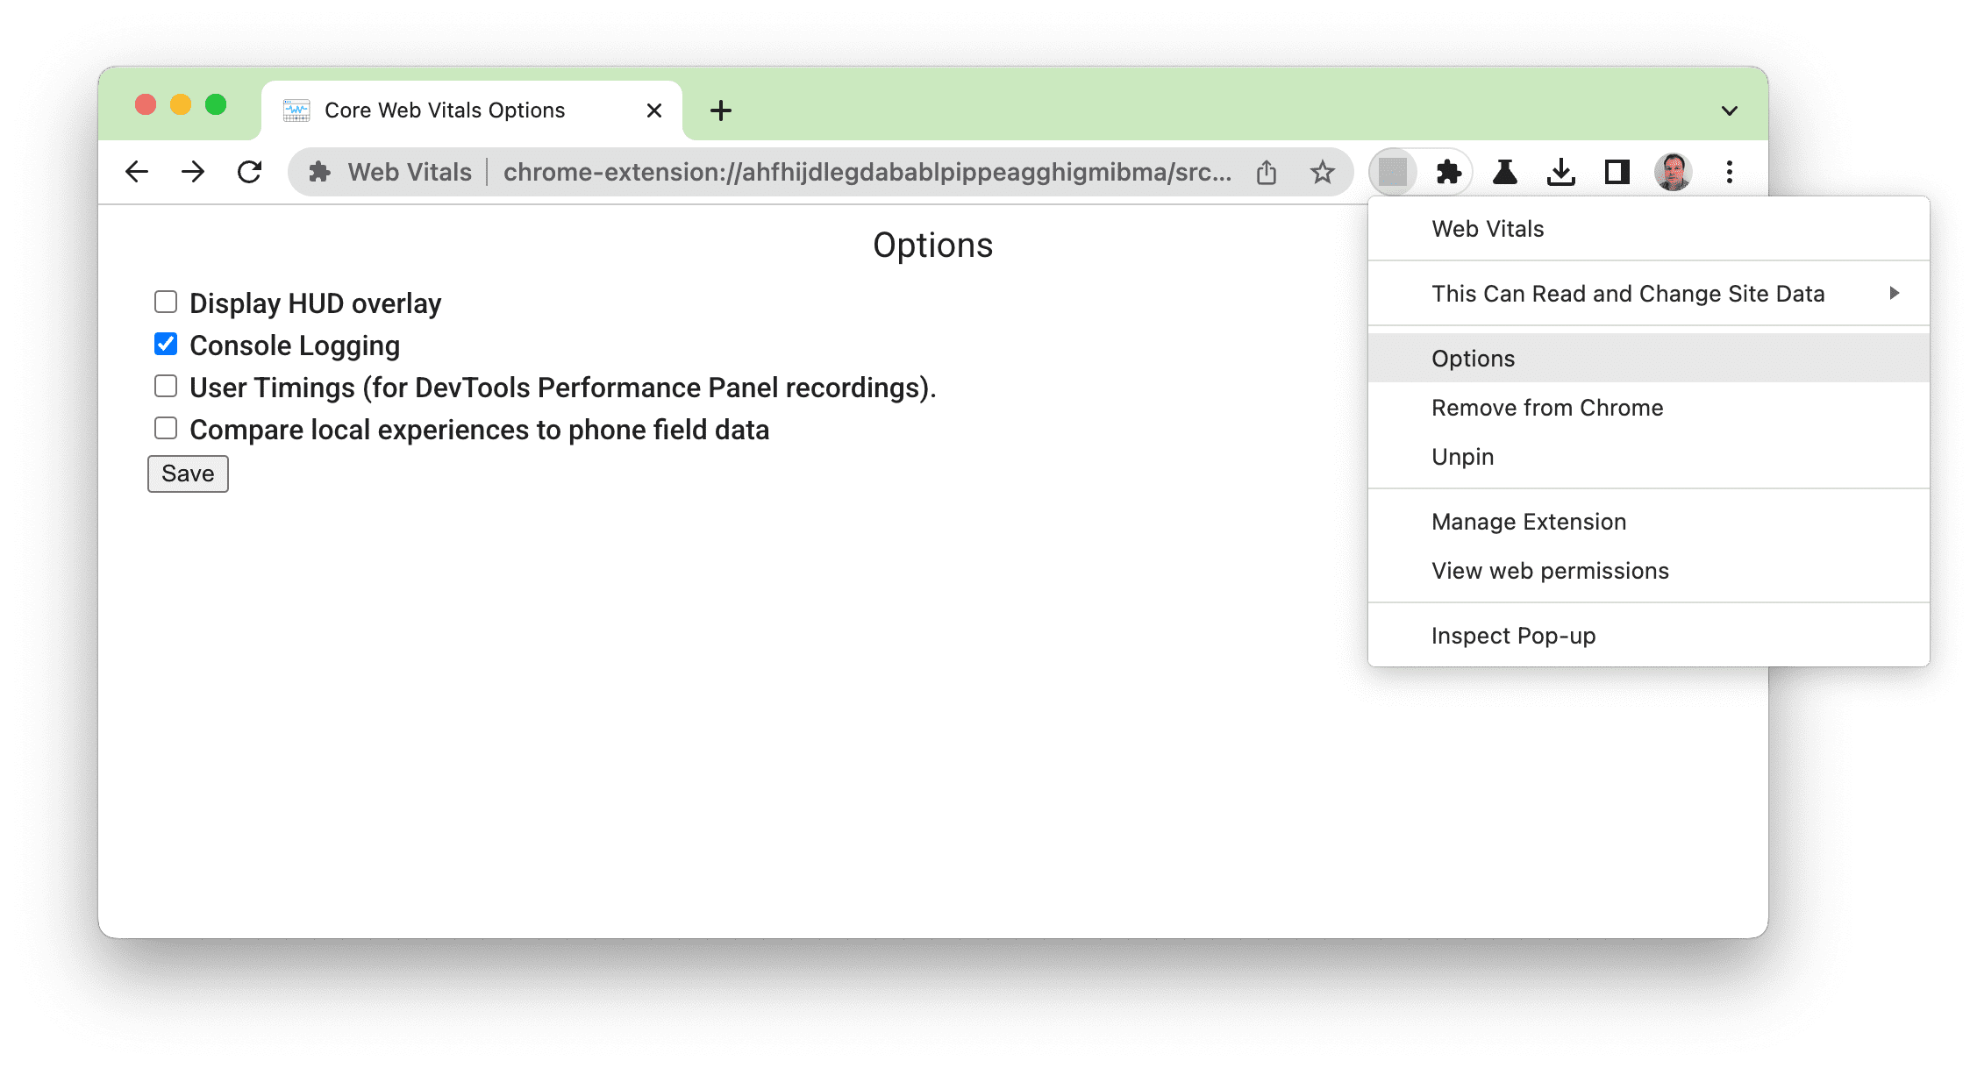
Task: Click Save button on options page
Action: tap(187, 473)
